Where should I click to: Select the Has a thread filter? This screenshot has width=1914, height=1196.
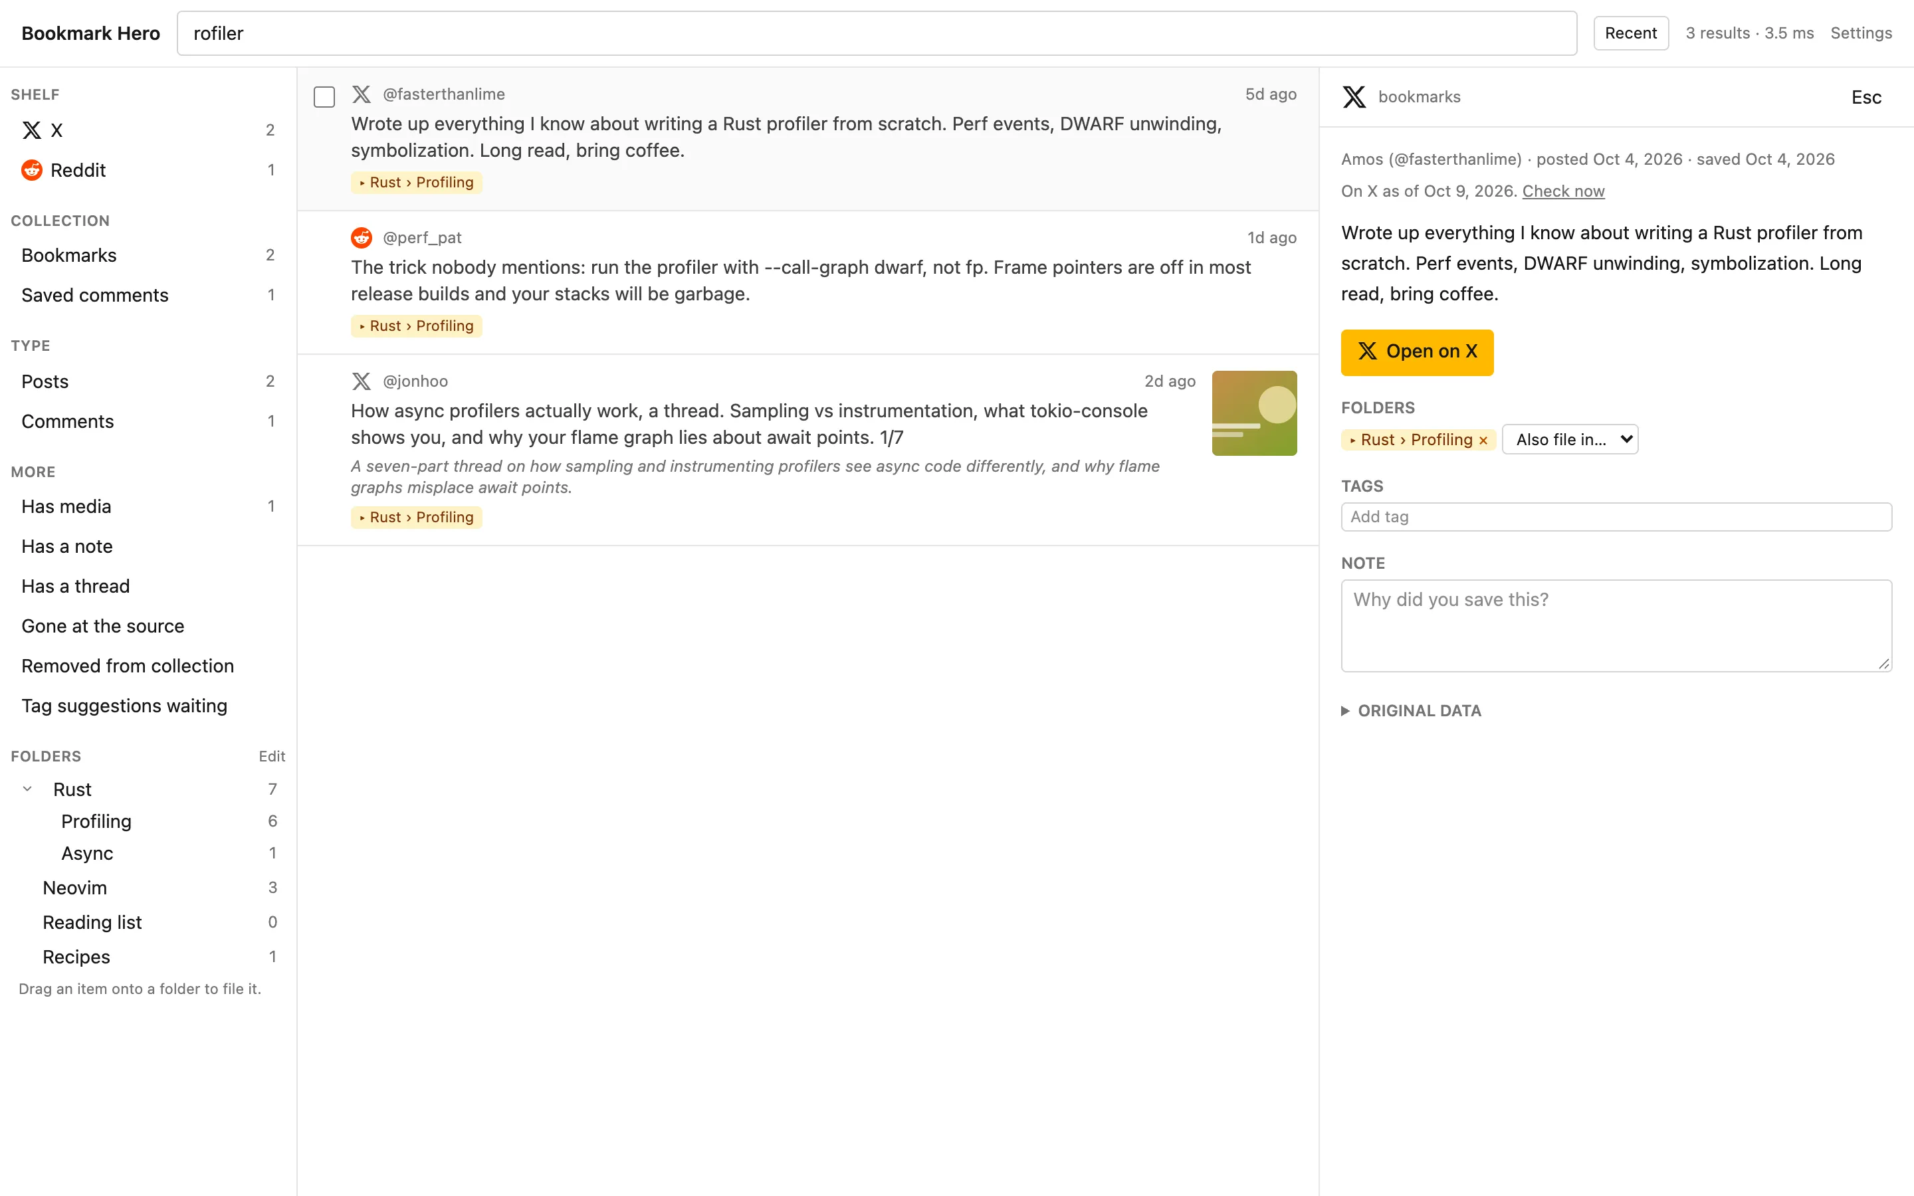(148, 586)
